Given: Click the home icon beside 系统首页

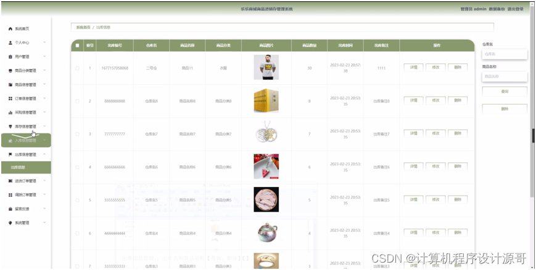Looking at the screenshot, I should pos(10,29).
